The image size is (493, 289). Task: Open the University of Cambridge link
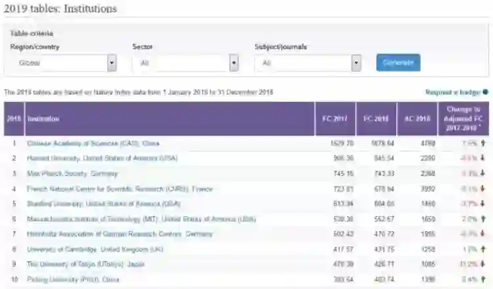point(95,250)
